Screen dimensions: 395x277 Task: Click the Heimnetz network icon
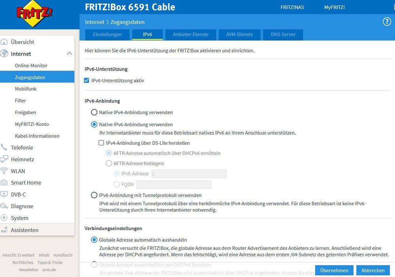[4, 159]
